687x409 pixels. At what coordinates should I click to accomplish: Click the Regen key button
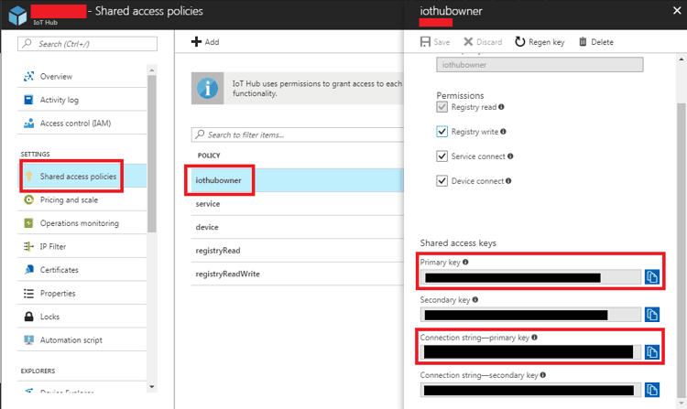[540, 42]
